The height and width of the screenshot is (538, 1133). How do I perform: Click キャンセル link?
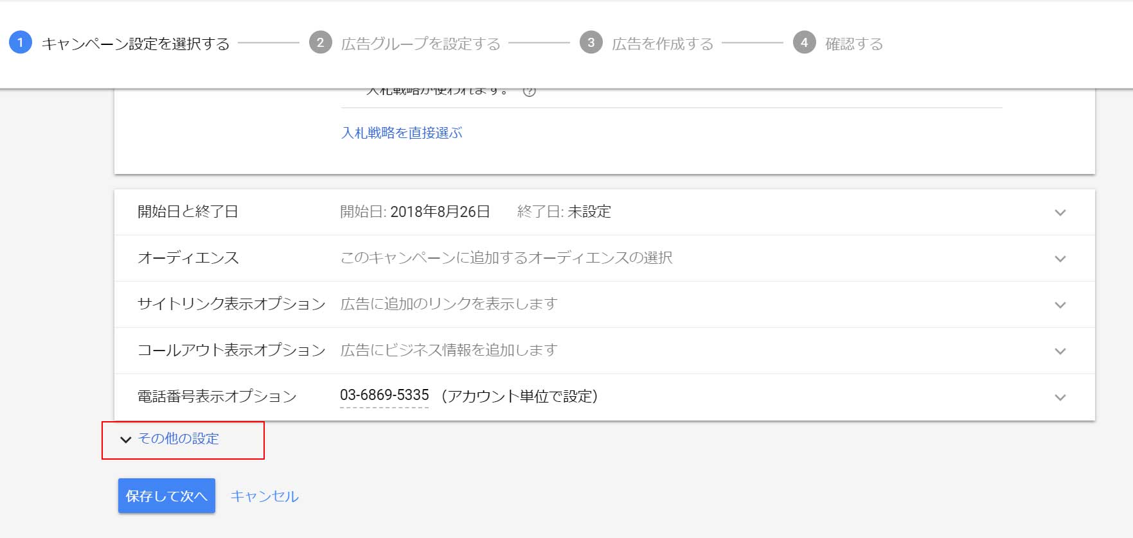[264, 496]
